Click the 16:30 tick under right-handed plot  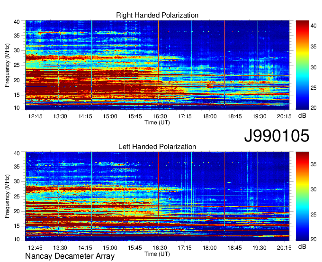pos(160,116)
